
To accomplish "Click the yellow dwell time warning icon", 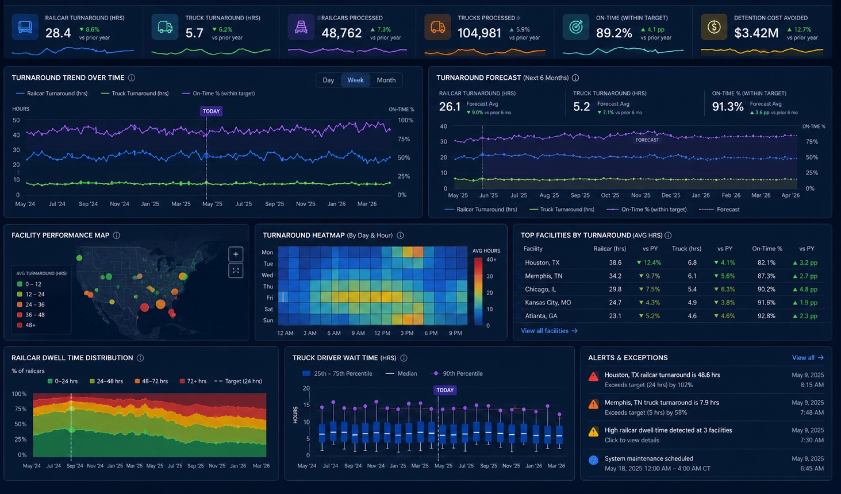I will point(593,432).
